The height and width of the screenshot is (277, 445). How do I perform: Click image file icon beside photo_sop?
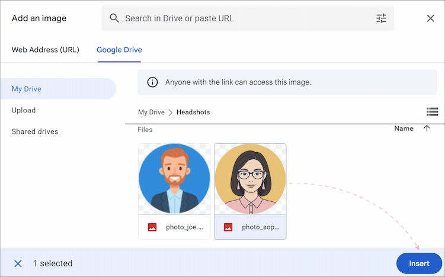tap(228, 227)
